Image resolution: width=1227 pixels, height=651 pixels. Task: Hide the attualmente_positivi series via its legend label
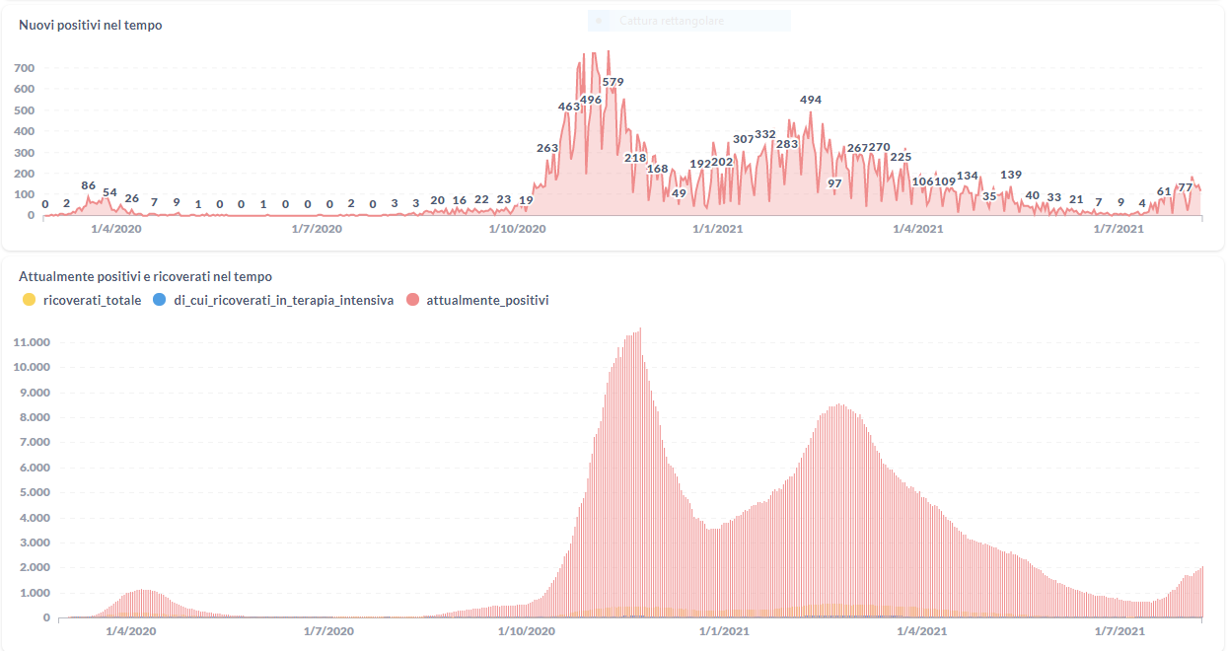(487, 300)
